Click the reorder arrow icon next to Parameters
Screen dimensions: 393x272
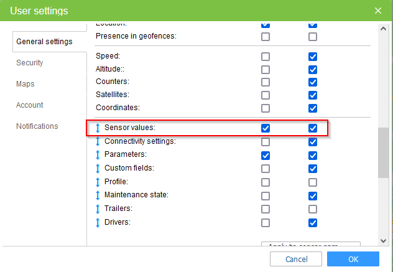coord(98,155)
